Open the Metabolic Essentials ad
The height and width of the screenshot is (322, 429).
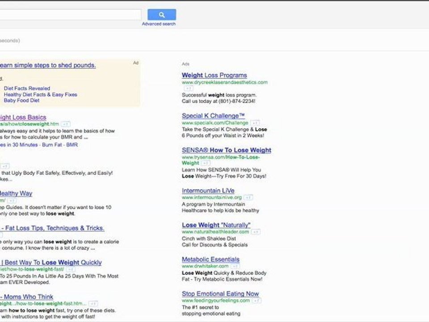pos(210,259)
